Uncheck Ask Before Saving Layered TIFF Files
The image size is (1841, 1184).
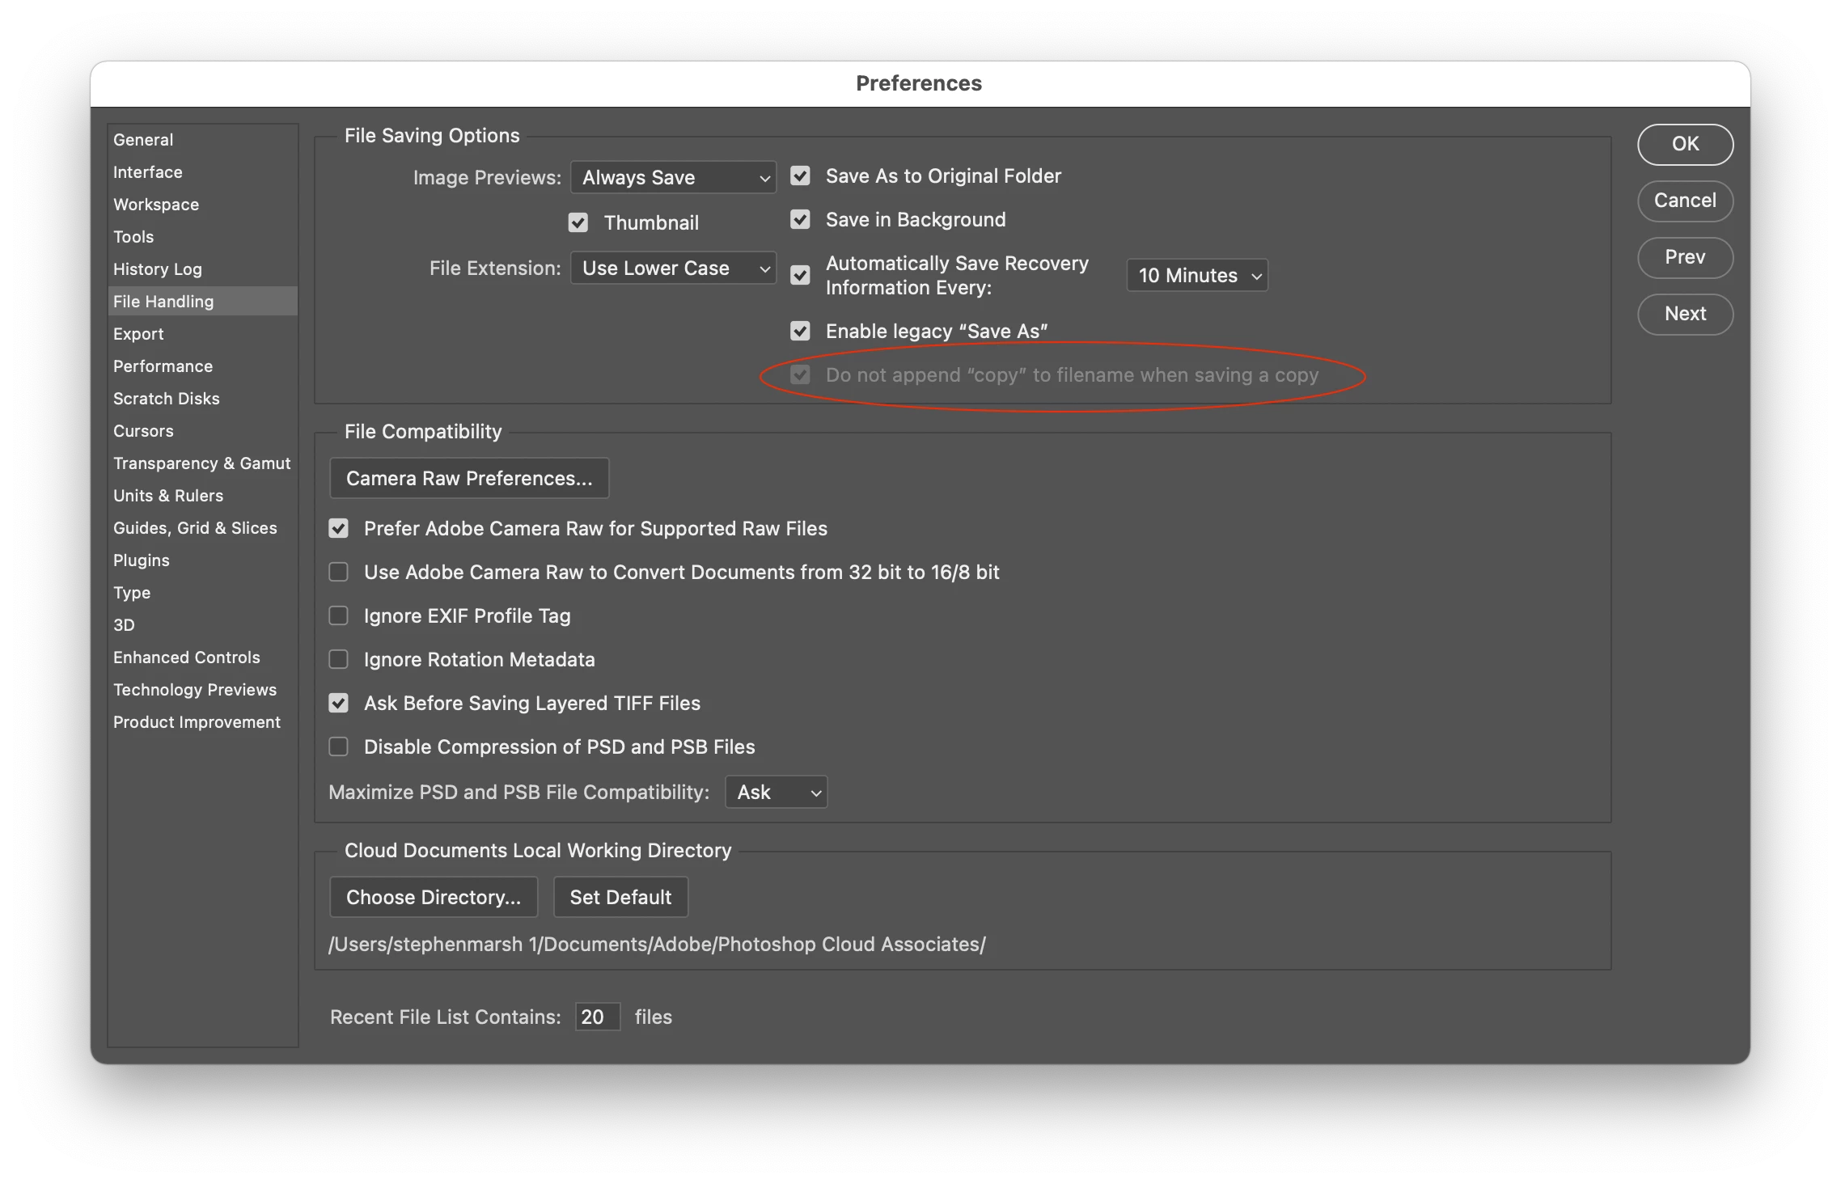pyautogui.click(x=338, y=704)
